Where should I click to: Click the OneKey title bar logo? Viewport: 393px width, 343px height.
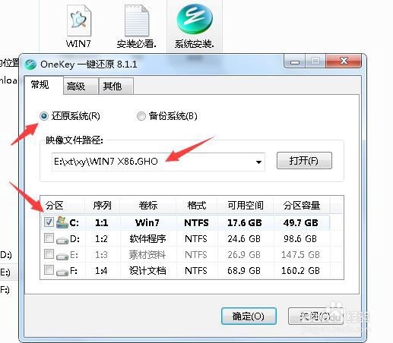(x=30, y=65)
